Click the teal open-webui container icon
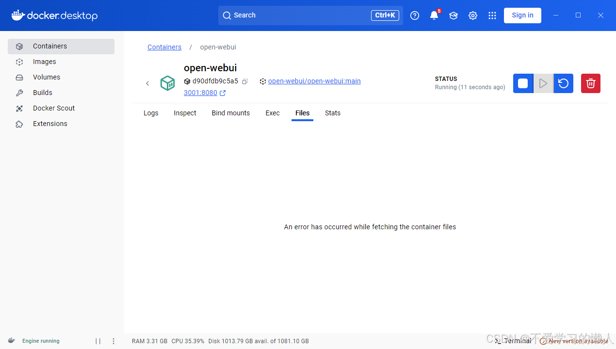Image resolution: width=616 pixels, height=349 pixels. 168,83
